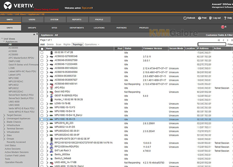Viewport: 233px width, 167px height.
Task: Click the Topology button
Action: coord(77,45)
